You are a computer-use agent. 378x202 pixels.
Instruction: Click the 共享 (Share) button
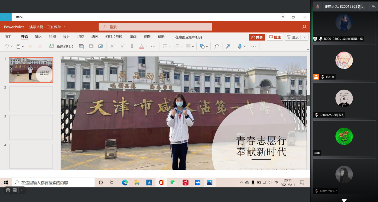[257, 37]
